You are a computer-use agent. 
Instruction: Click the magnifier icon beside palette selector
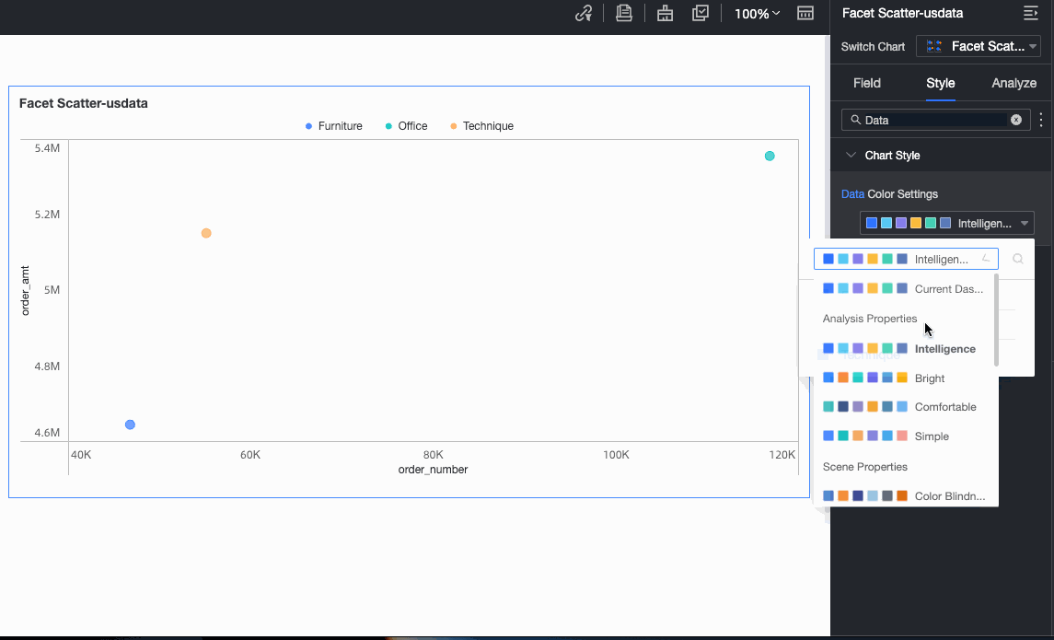coord(1018,259)
